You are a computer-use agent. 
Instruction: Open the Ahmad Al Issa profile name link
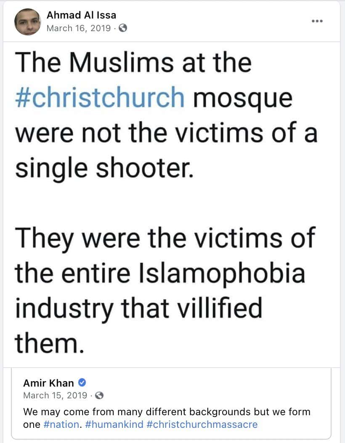(81, 16)
